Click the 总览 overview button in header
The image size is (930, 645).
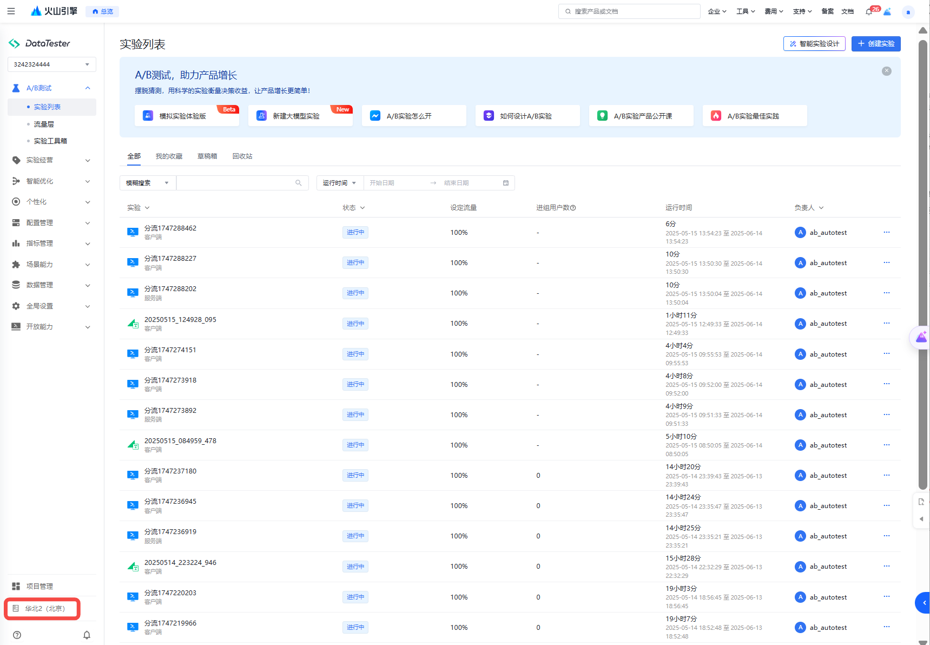point(102,11)
